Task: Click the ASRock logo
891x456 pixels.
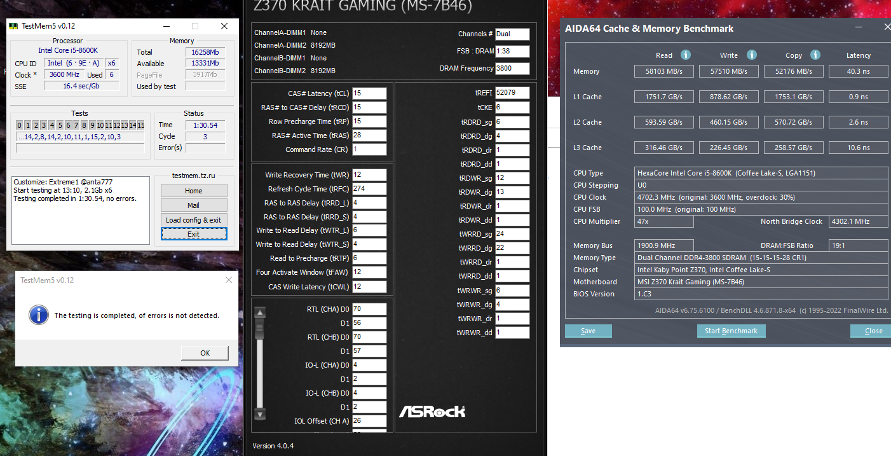Action: [432, 411]
